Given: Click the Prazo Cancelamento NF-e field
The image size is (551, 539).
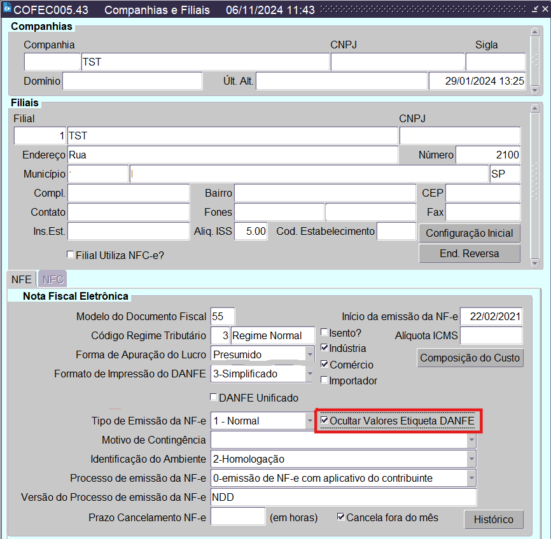Looking at the screenshot, I should [x=237, y=517].
